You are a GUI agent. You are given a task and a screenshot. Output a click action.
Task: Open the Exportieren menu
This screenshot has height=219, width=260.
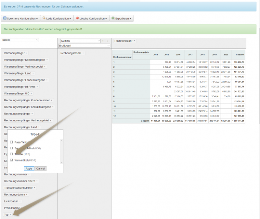(x=121, y=19)
